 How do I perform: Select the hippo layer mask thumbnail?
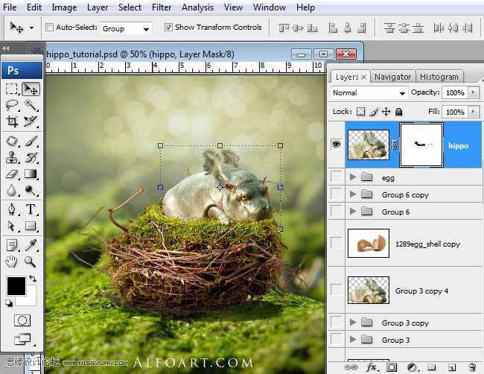421,145
